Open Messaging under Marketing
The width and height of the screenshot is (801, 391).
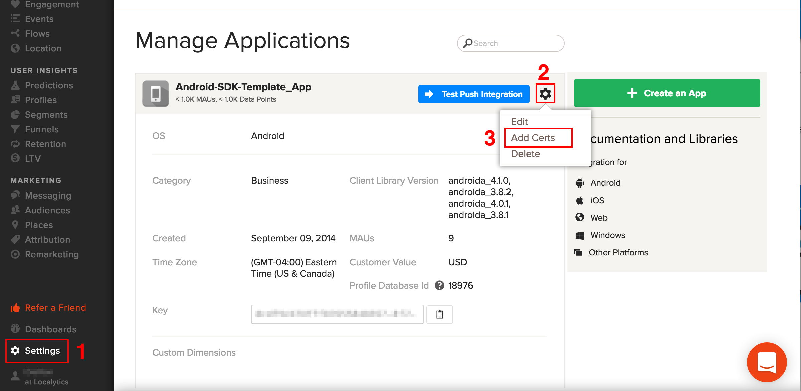point(48,195)
